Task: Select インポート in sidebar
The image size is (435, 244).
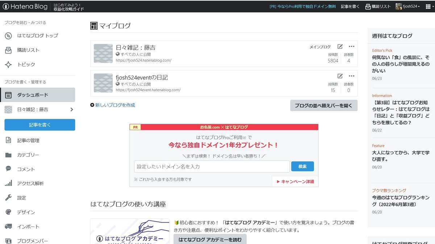Action: pos(38,227)
